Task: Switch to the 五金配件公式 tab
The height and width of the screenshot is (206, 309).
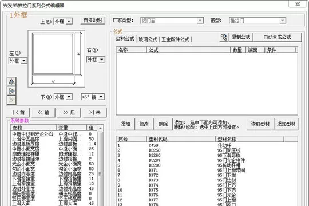Action: pos(175,39)
